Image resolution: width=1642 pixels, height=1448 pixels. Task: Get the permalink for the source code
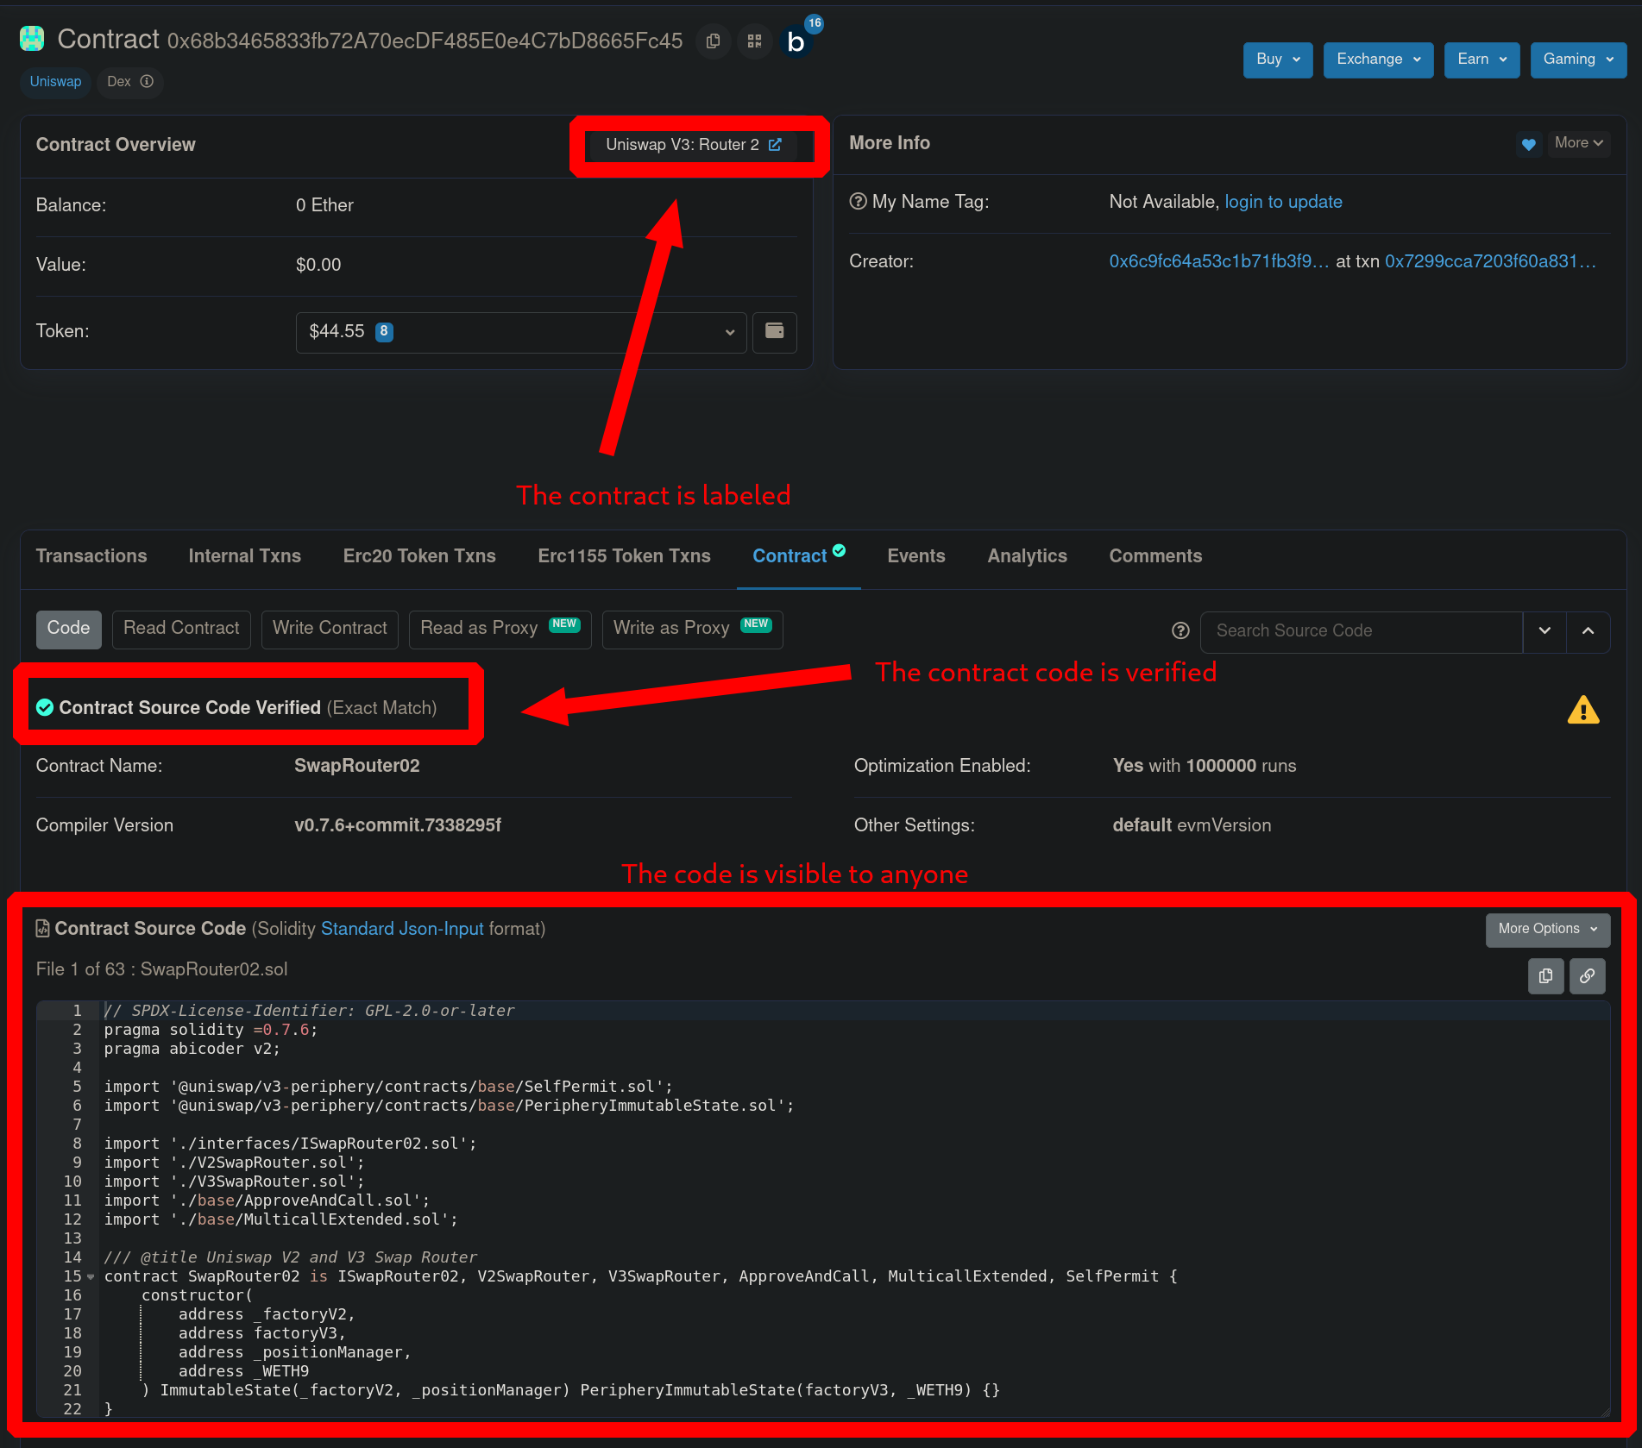pos(1587,975)
